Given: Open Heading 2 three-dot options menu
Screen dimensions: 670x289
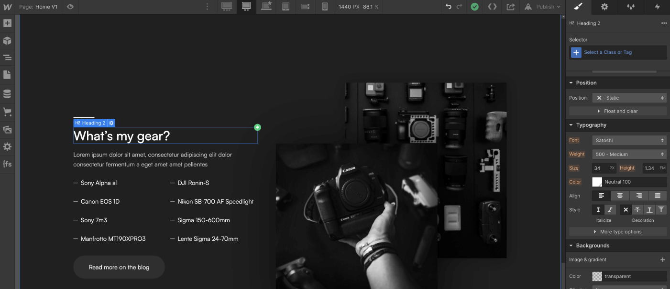Looking at the screenshot, I should pos(664,23).
